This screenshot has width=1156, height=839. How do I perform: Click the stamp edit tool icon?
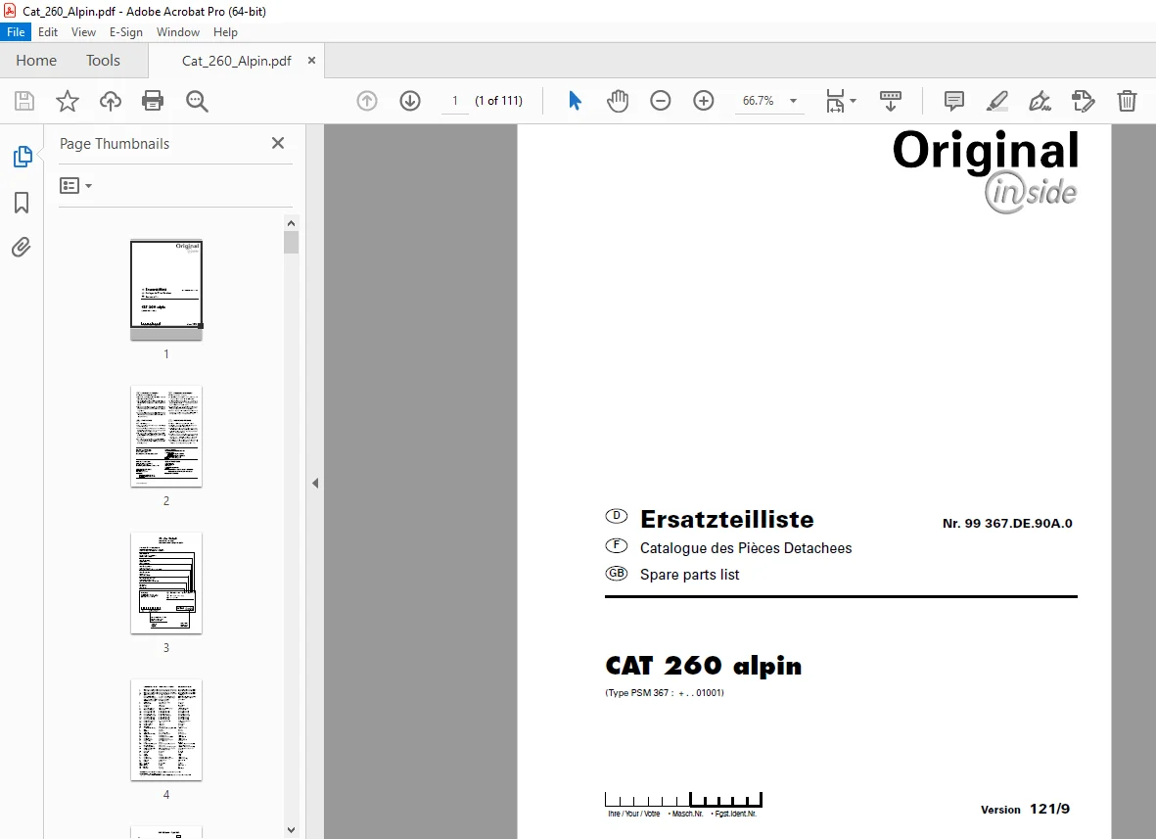click(x=1083, y=101)
